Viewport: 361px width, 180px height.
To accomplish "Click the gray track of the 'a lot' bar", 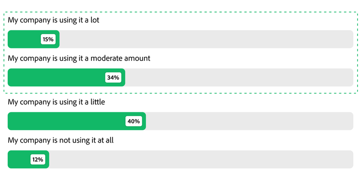I will tap(206, 39).
